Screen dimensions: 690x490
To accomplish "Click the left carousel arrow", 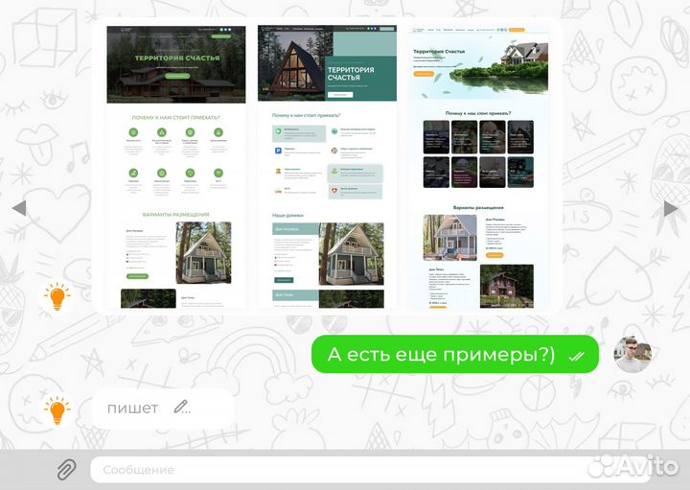I will [18, 208].
